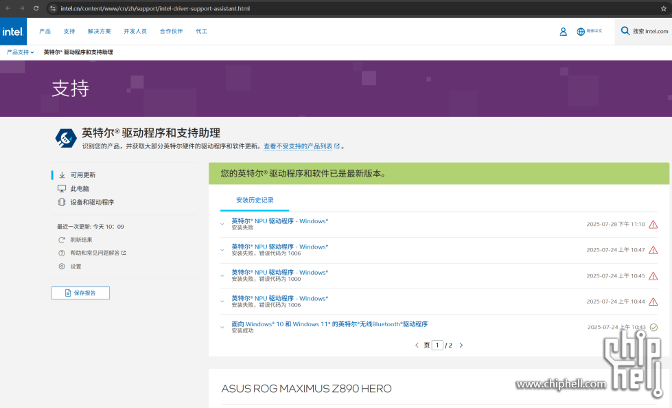Expand NPU driver entry dated 2025-07-28
The image size is (672, 408).
222,224
